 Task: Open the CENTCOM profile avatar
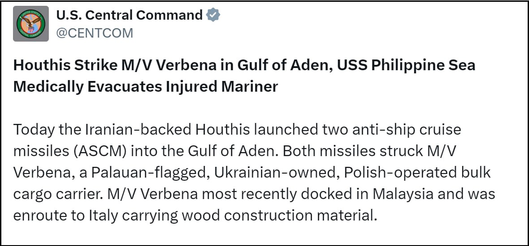click(x=31, y=24)
